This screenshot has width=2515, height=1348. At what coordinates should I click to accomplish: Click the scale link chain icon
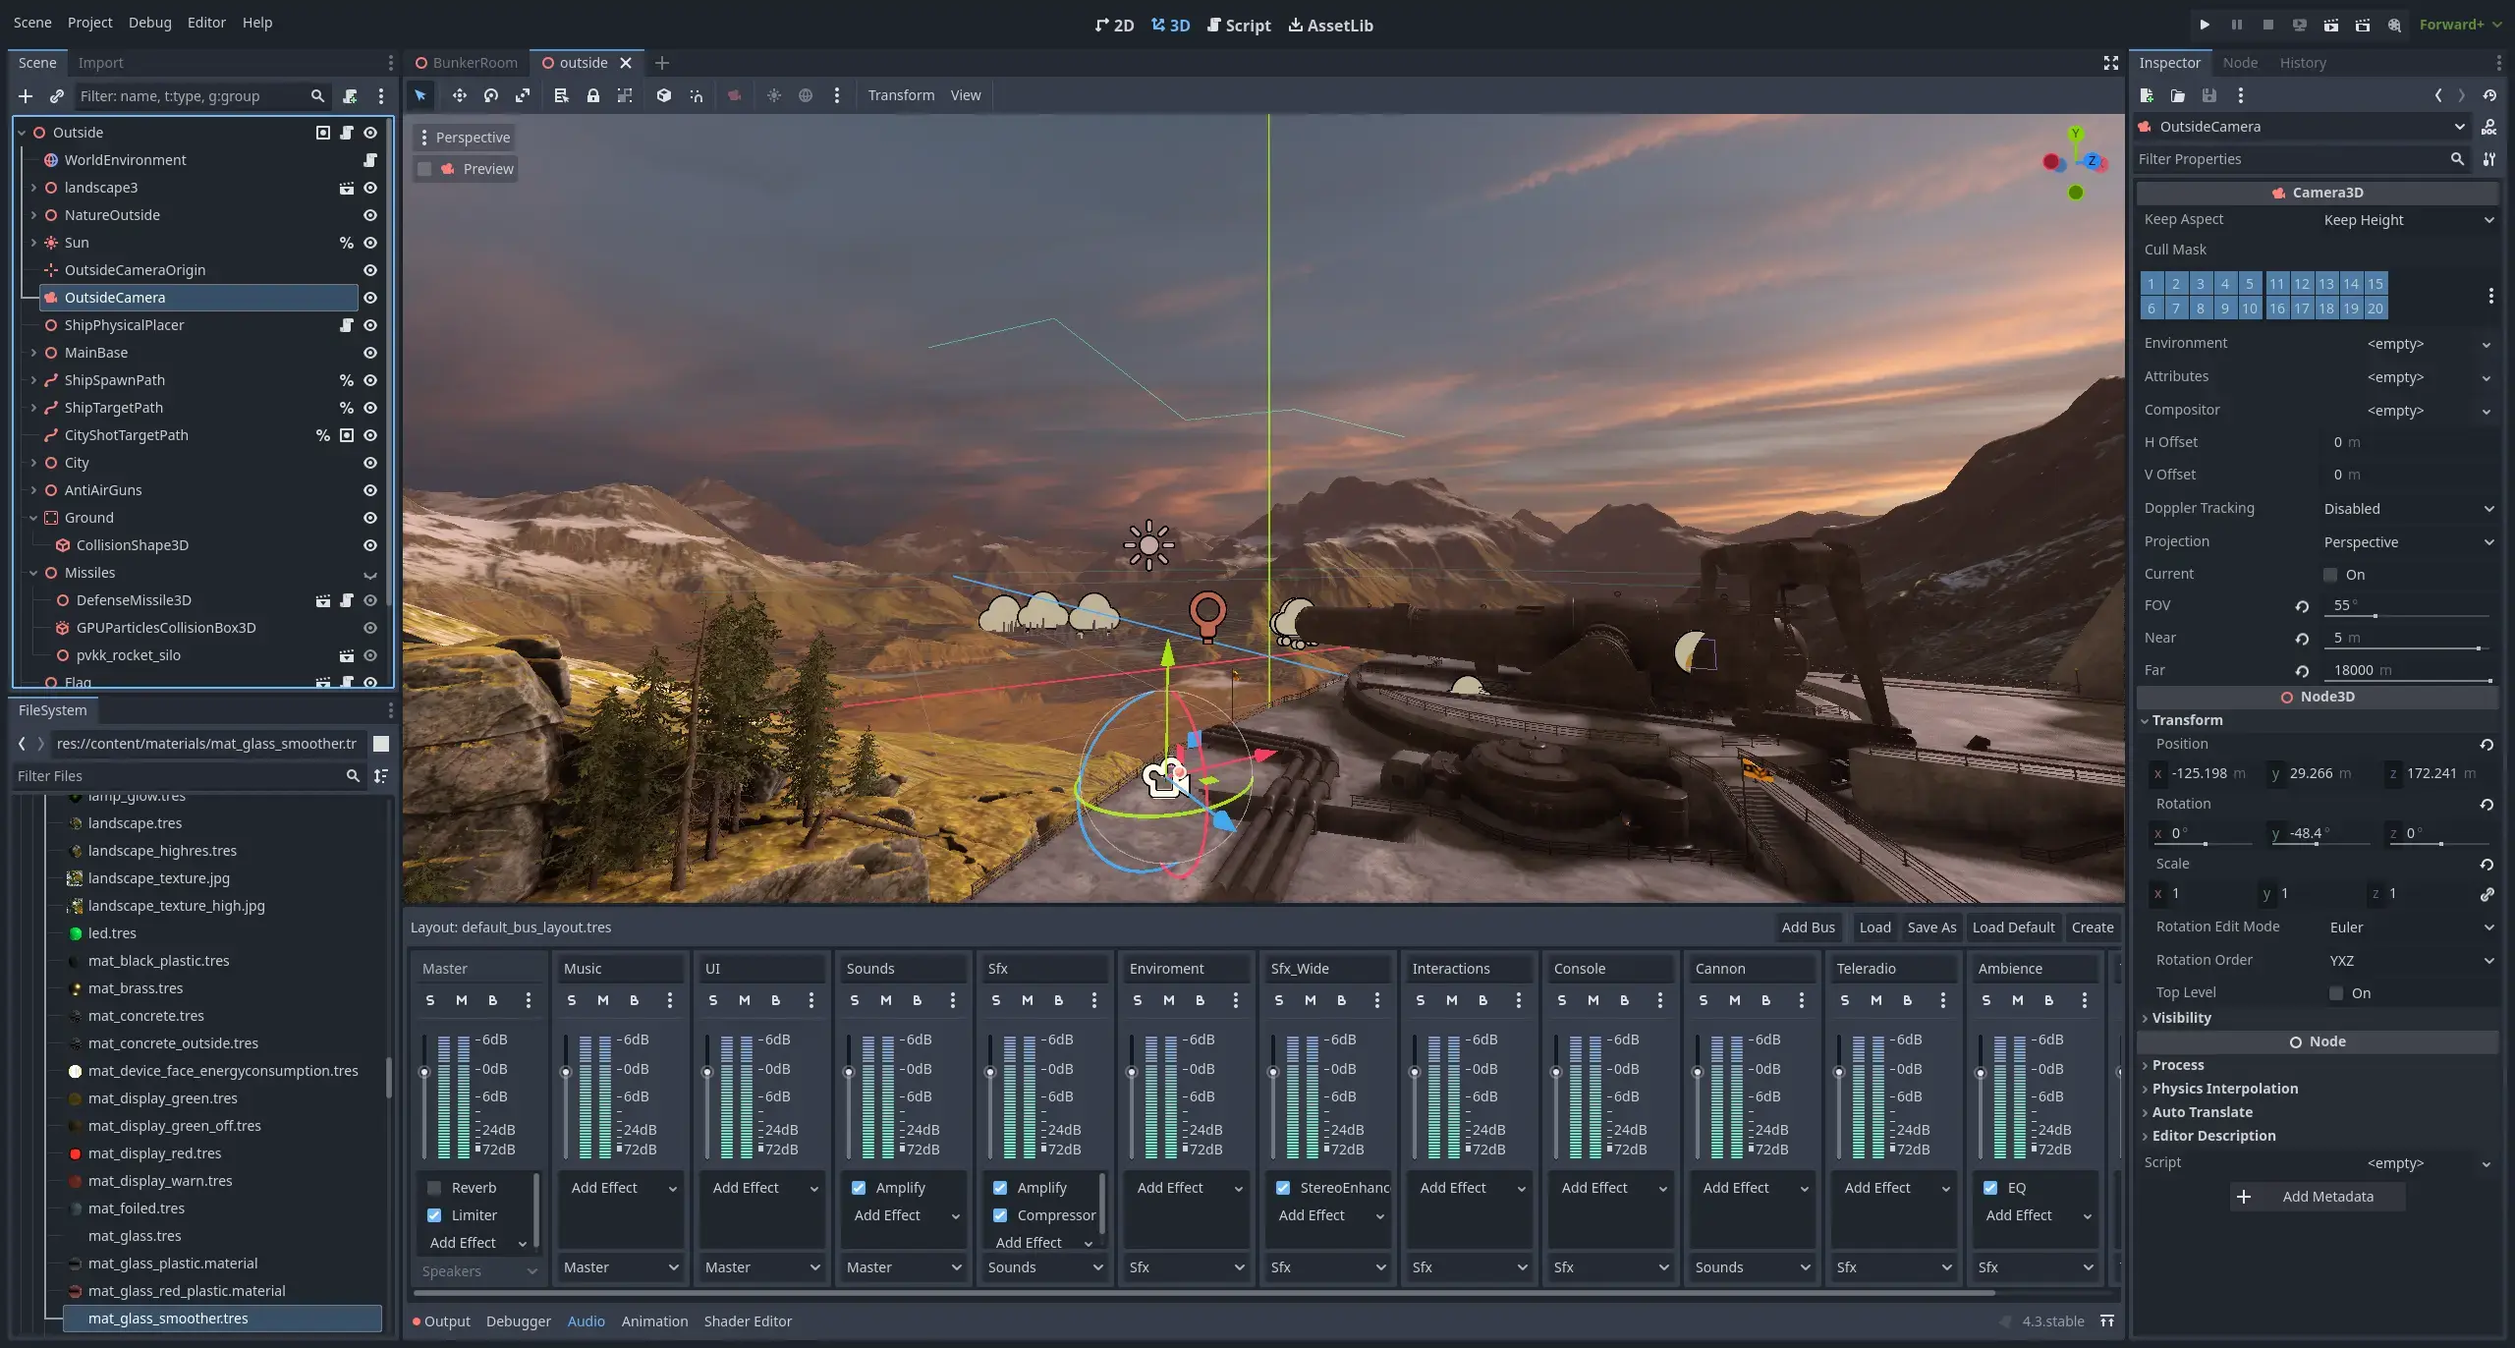(2487, 894)
